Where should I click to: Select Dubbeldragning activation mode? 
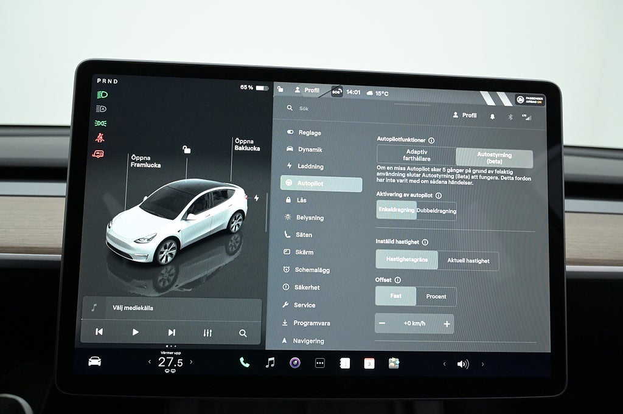[436, 210]
